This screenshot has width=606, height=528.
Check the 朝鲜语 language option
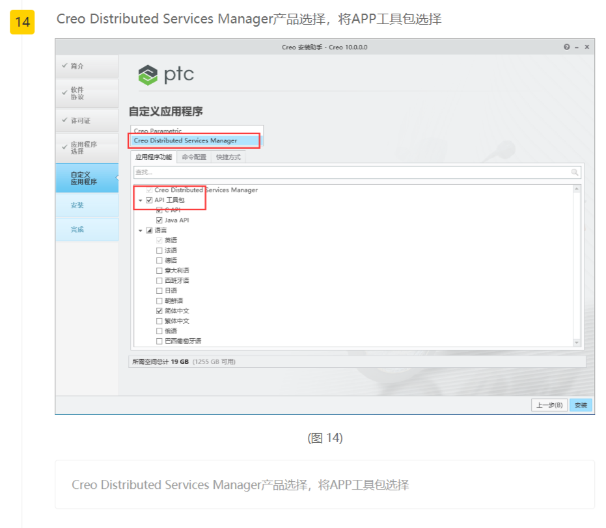coord(159,300)
